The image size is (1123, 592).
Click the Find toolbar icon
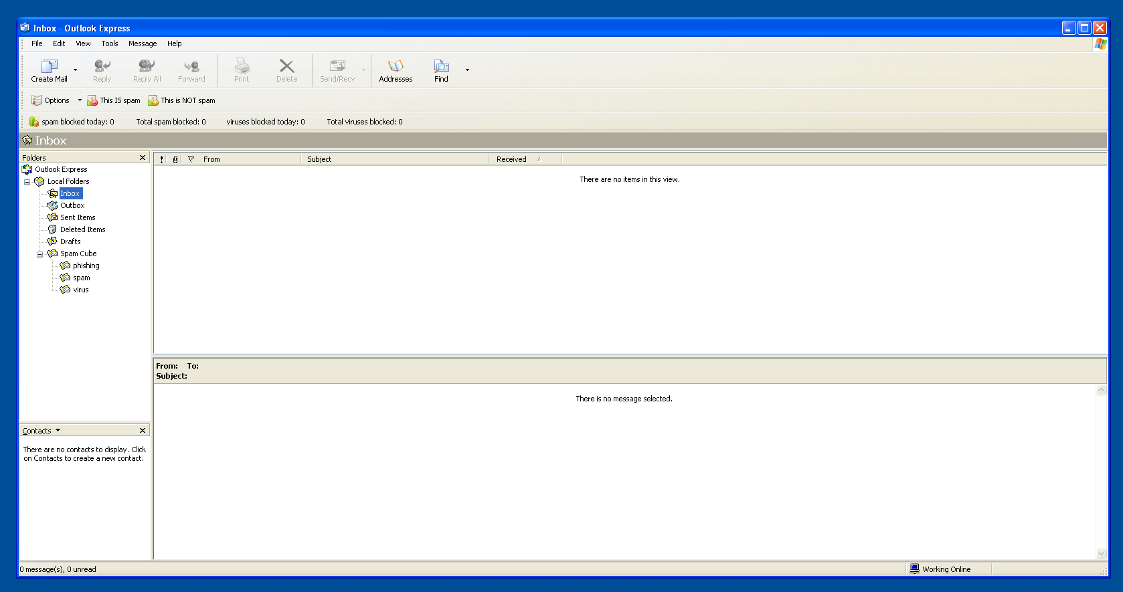[x=441, y=66]
